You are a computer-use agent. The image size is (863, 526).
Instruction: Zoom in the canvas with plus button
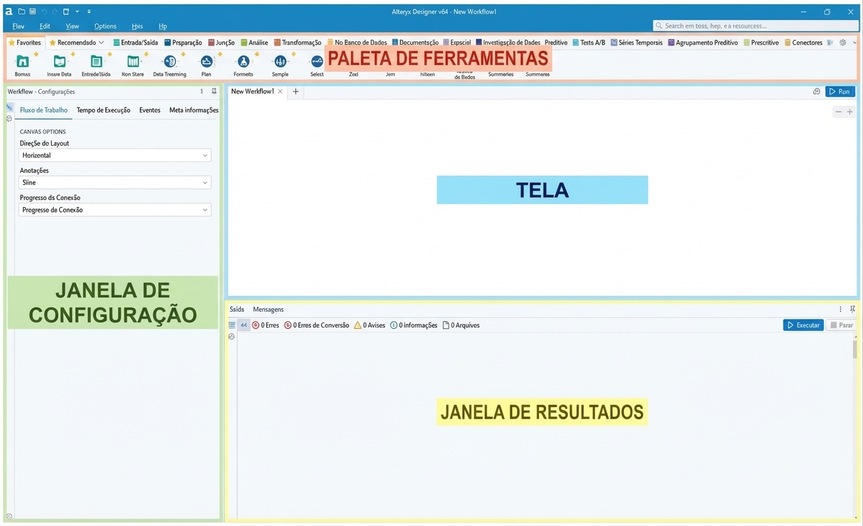pos(850,112)
